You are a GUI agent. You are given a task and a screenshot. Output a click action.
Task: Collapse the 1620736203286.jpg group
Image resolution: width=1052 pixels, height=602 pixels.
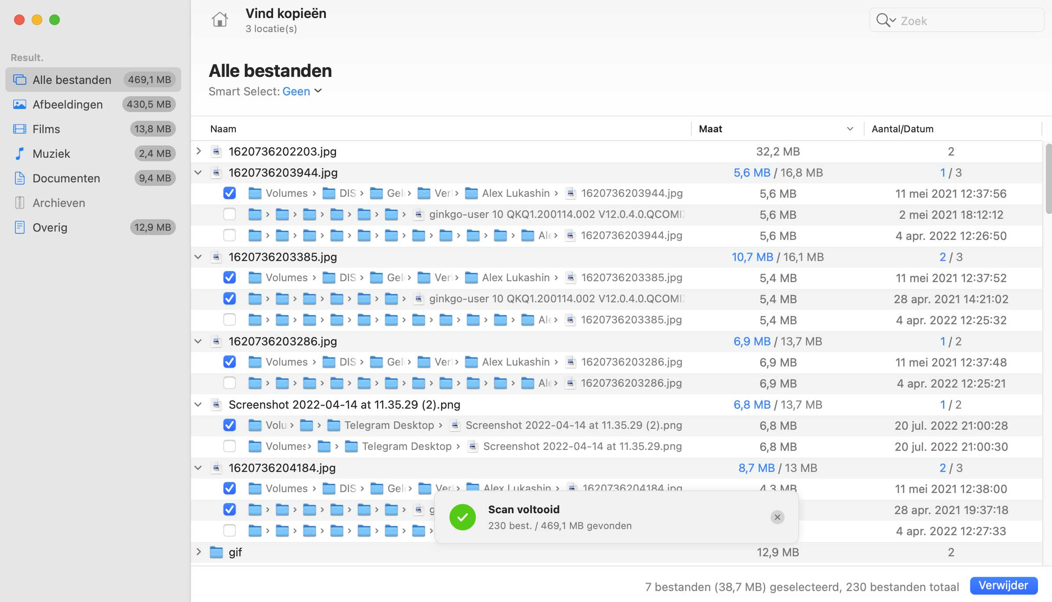point(198,341)
